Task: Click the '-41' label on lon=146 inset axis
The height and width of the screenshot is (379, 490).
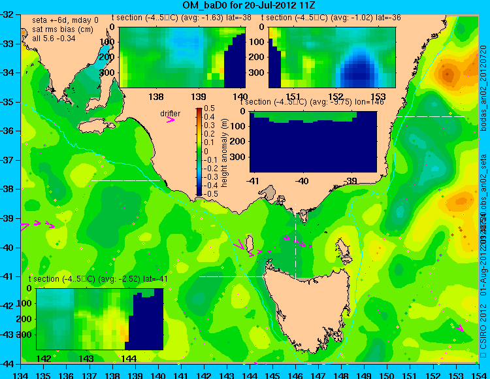Action: (252, 181)
